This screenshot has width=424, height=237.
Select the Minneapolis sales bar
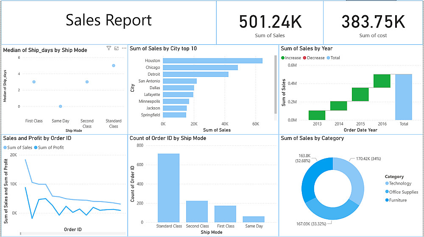[x=176, y=101]
